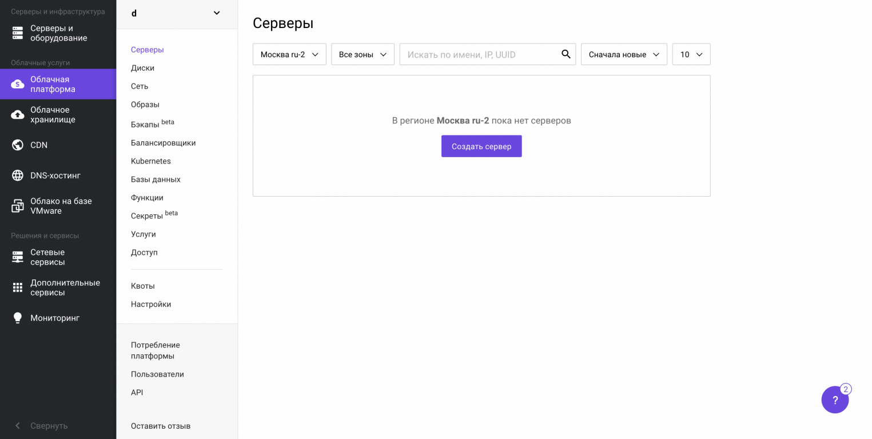Open the Все зоны zone dropdown
This screenshot has width=872, height=439.
click(363, 54)
